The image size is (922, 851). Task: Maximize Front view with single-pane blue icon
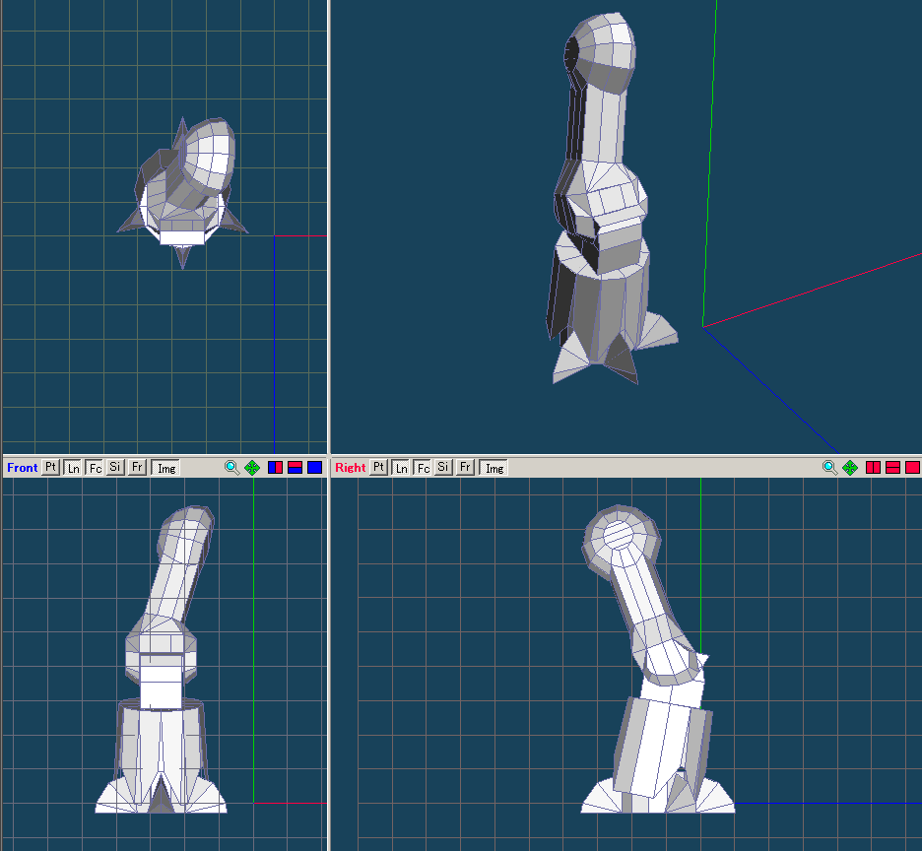tap(314, 468)
